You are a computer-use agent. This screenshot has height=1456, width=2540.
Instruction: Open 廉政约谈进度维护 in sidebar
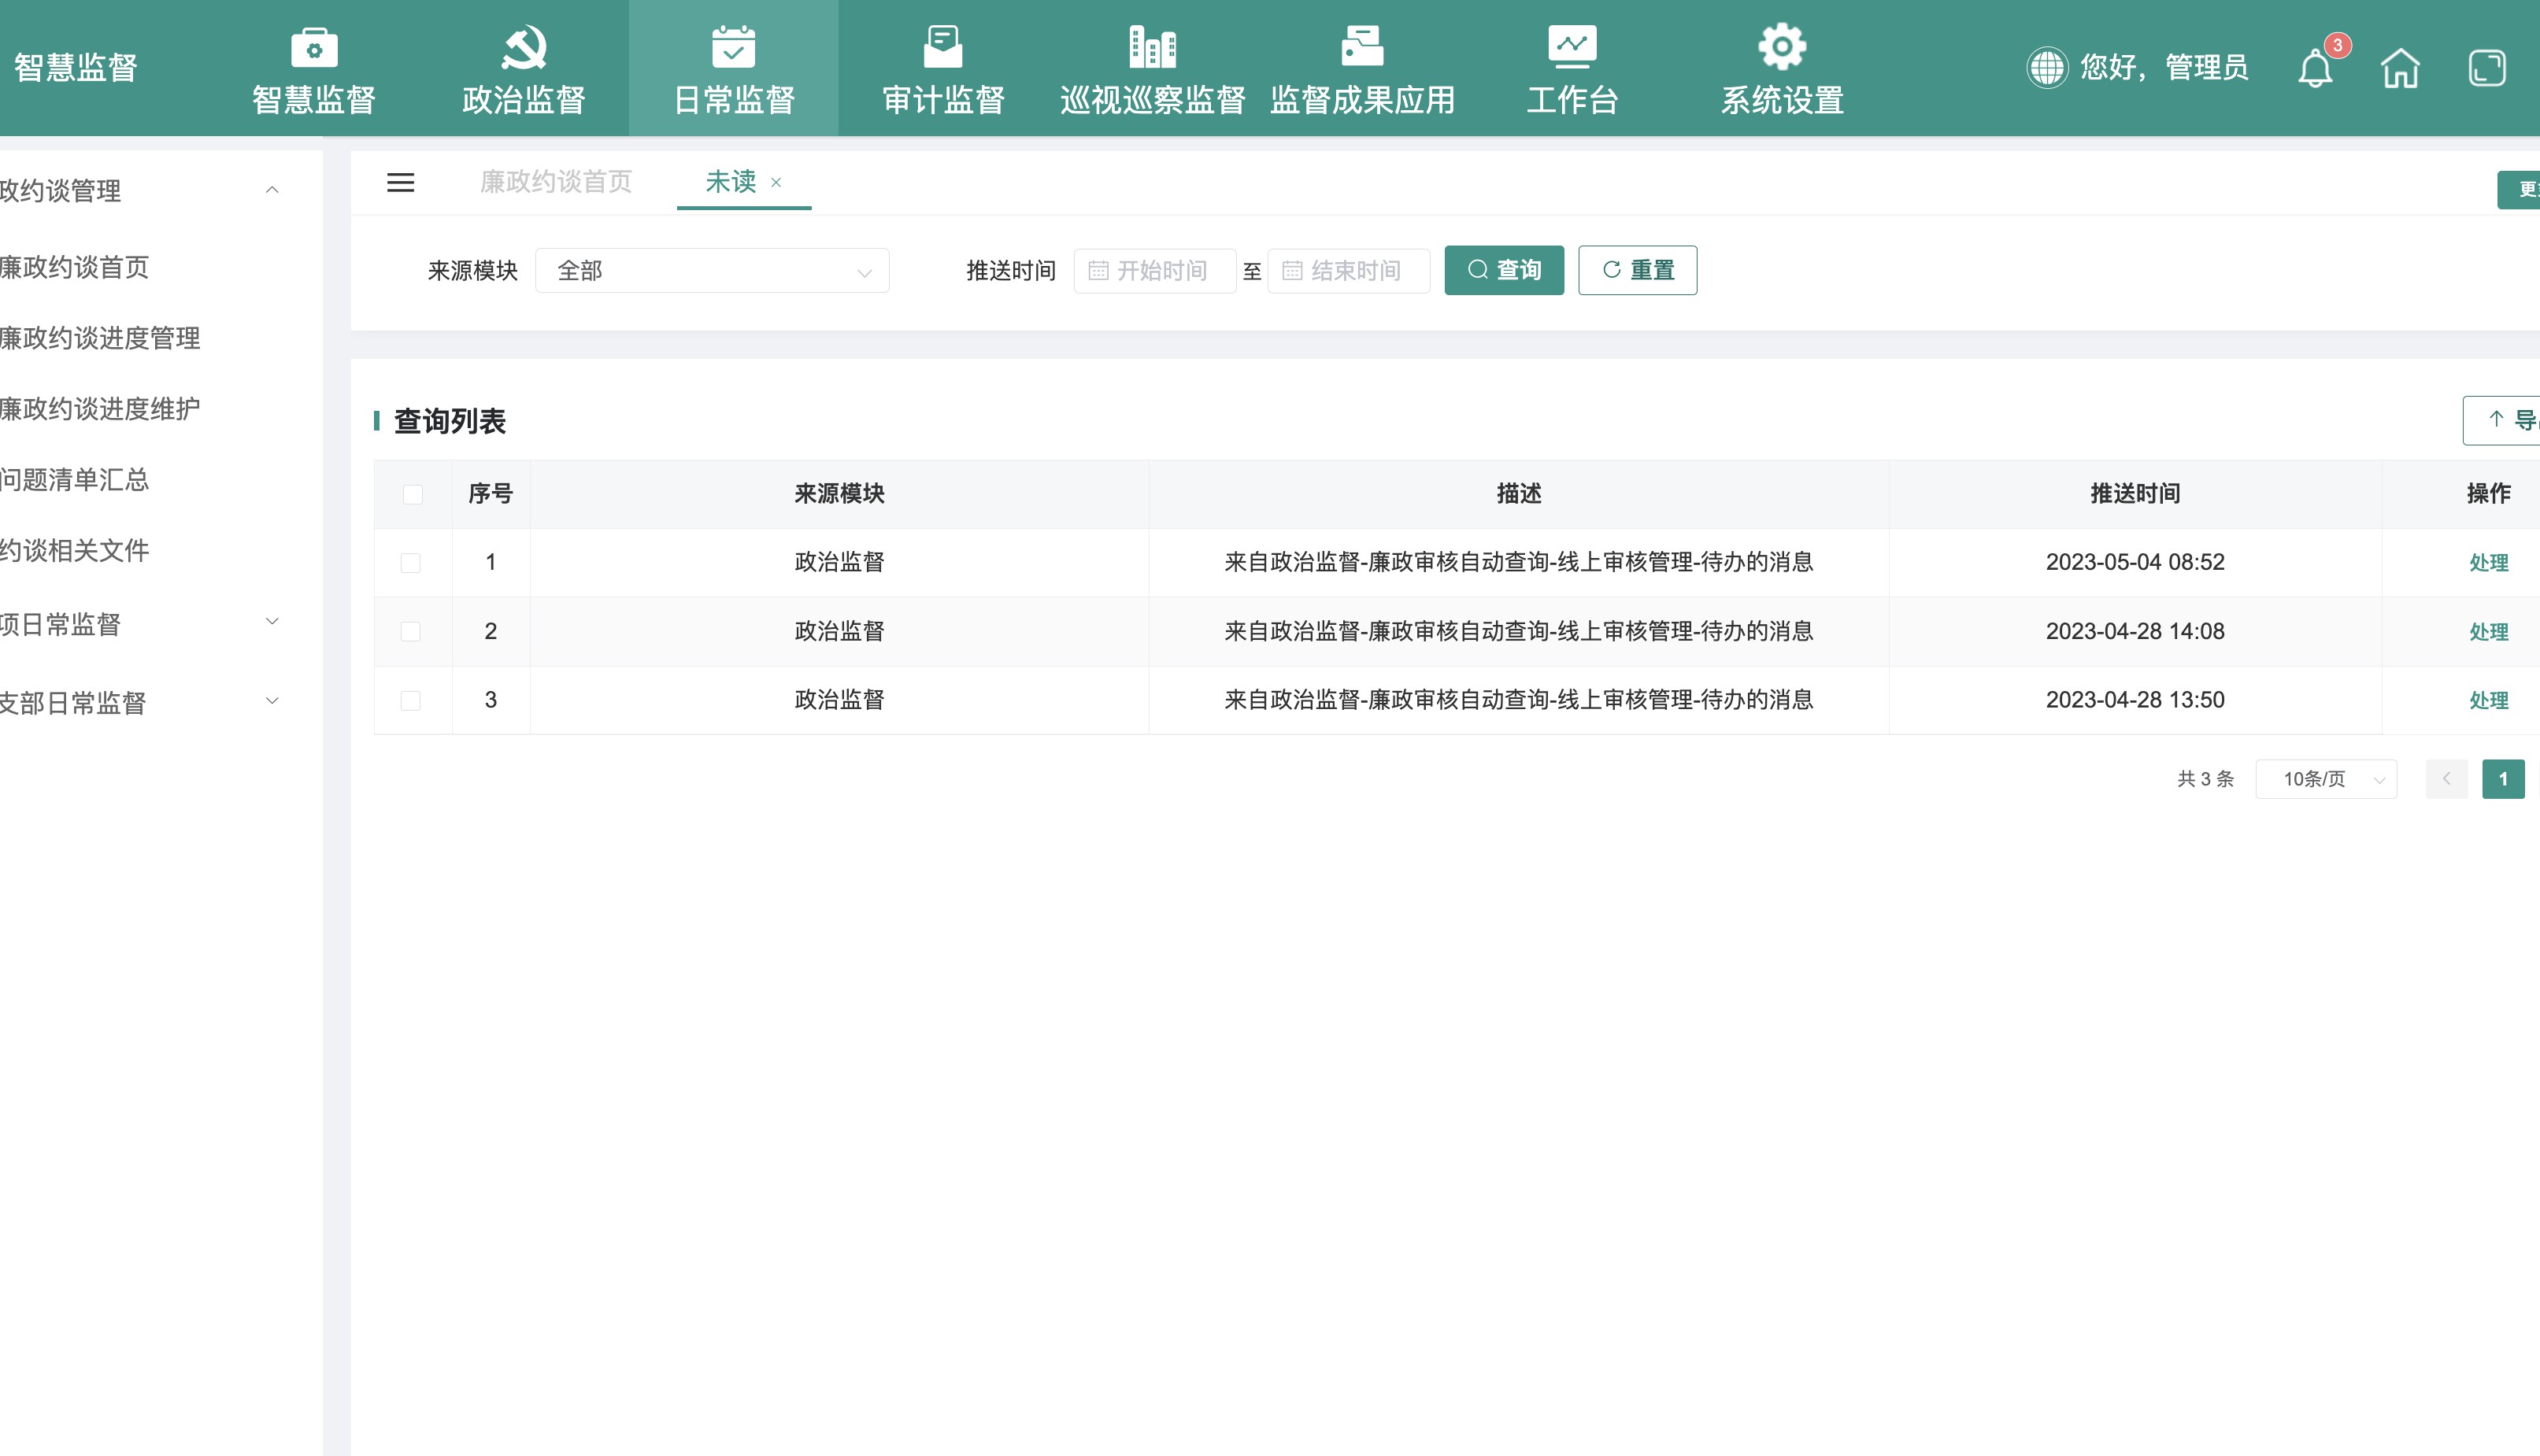coord(100,409)
